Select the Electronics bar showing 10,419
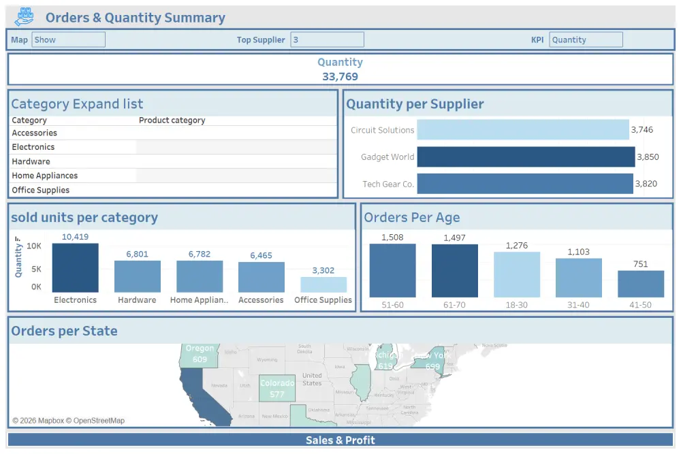681x454 pixels. point(75,269)
